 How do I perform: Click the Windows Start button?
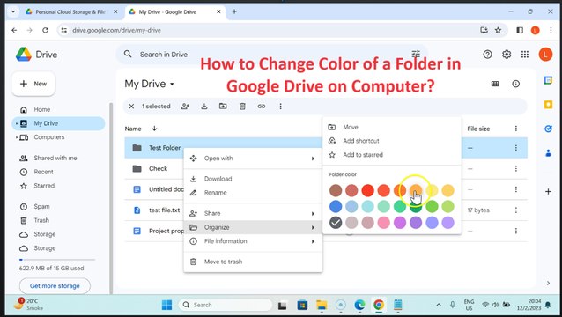click(166, 305)
